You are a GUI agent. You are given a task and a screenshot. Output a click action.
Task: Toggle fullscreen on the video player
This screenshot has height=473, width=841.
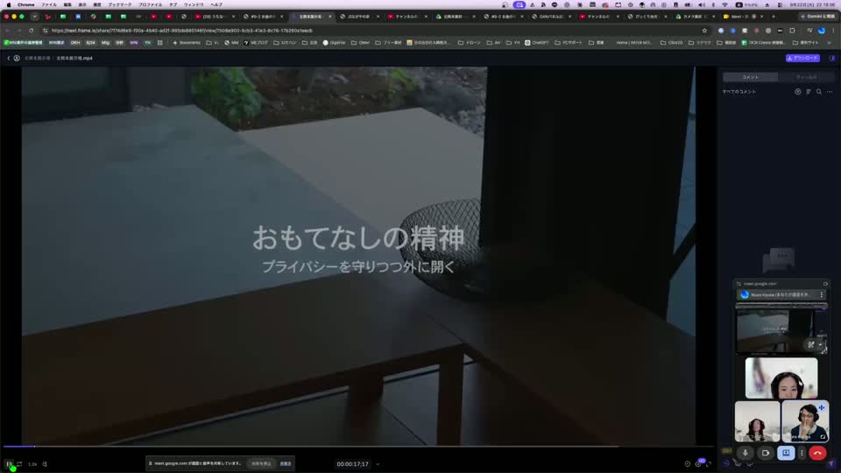(x=709, y=464)
